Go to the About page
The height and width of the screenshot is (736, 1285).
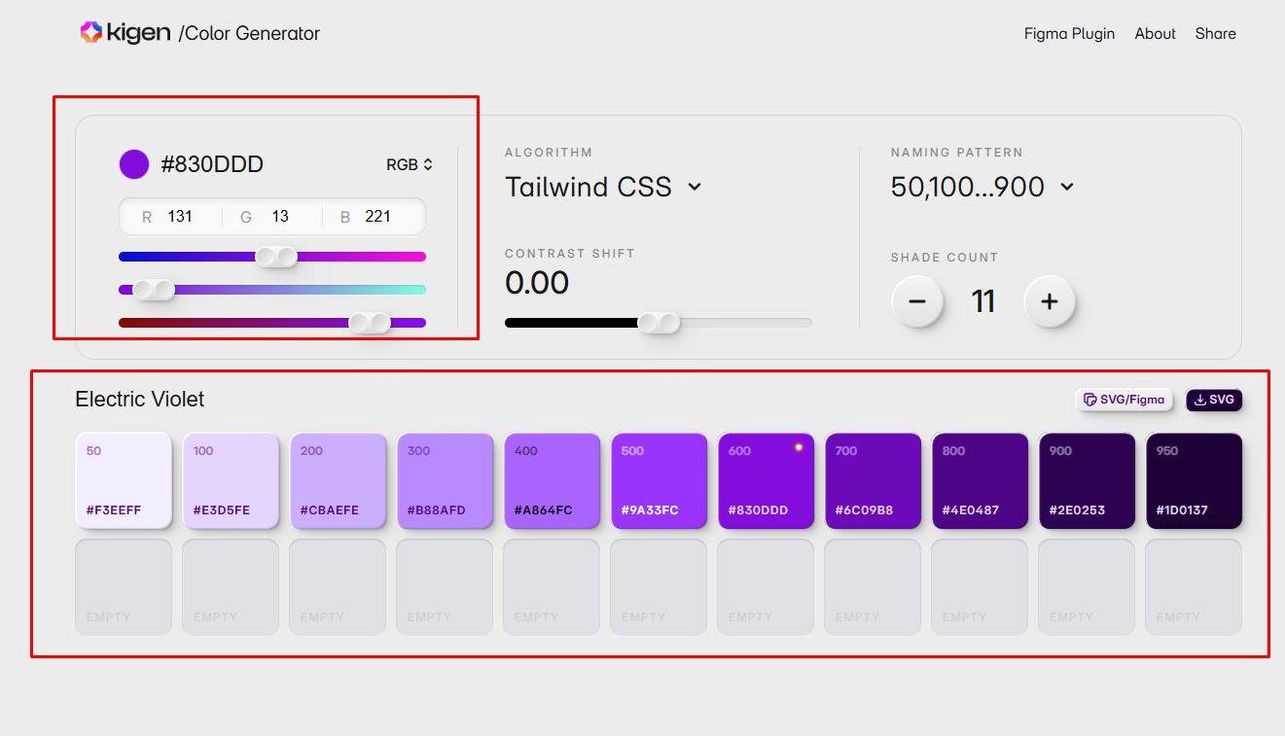pyautogui.click(x=1155, y=33)
